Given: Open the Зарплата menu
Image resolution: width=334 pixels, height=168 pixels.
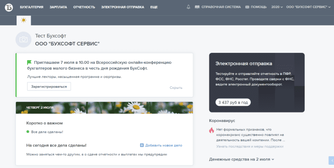Looking at the screenshot, I should coord(58,7).
